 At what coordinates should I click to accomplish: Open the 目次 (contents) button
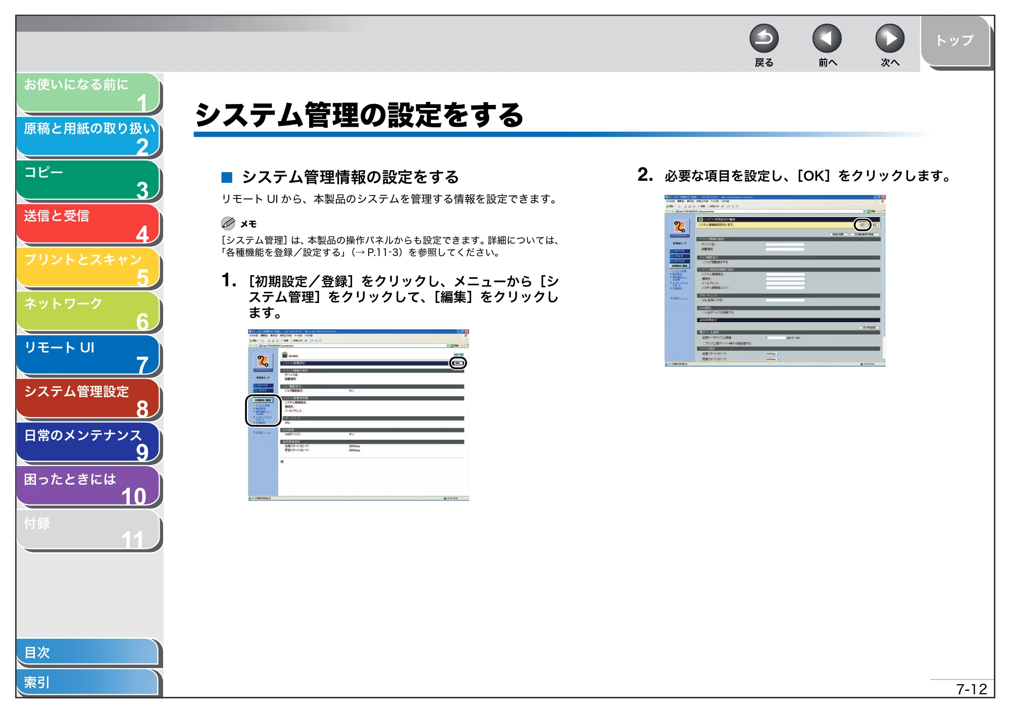tap(87, 652)
